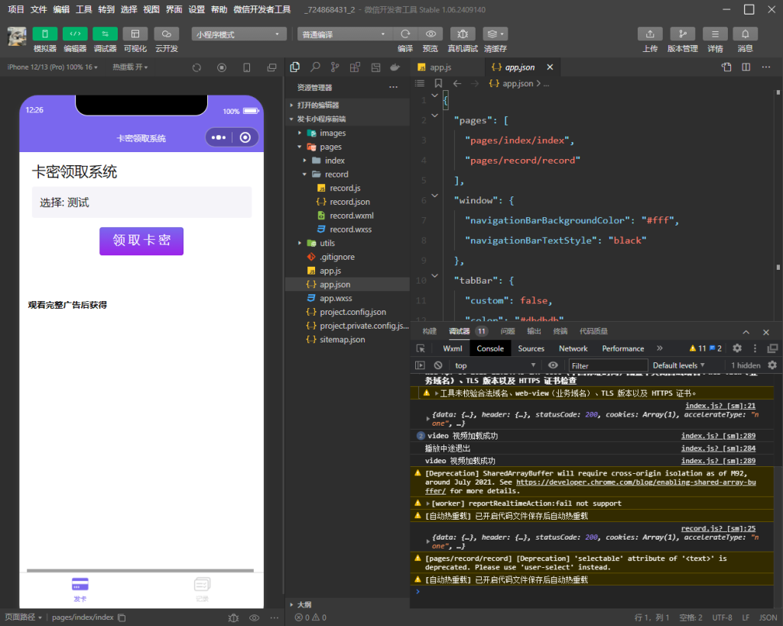The image size is (783, 626).
Task: Open the 热重载 hot reload dropdown
Action: coord(130,67)
